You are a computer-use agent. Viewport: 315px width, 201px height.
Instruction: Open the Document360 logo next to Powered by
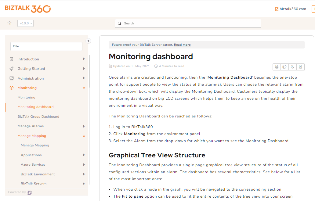click(x=29, y=192)
